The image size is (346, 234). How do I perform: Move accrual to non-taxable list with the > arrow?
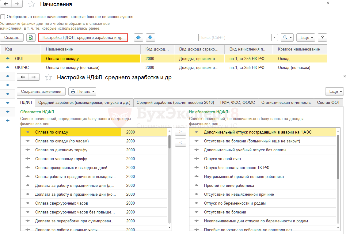(180, 132)
